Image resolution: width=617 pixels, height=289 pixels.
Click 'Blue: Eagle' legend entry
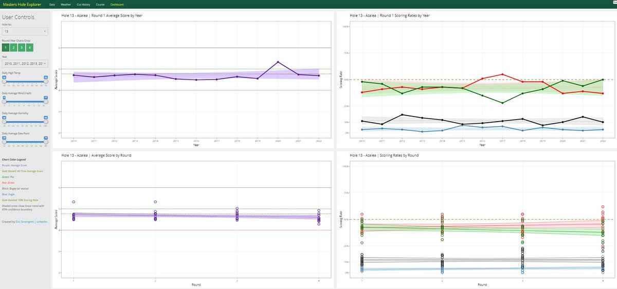9,194
